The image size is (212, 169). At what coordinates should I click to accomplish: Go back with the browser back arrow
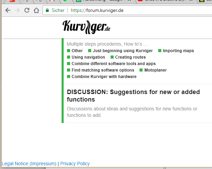point(8,10)
